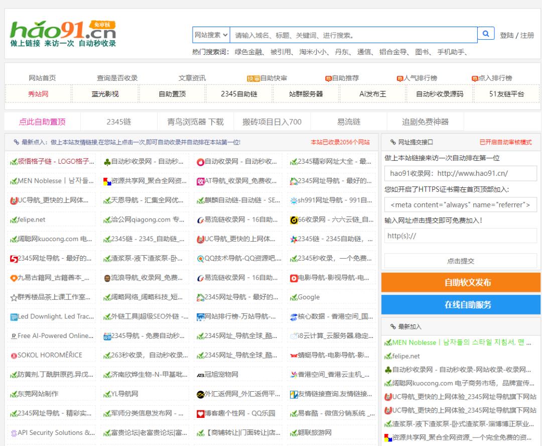Click the magnifier search icon button
Viewport: 542px width, 446px height.
pos(485,34)
